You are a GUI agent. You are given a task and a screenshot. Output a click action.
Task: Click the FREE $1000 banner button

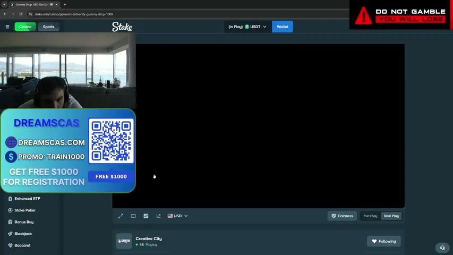click(x=111, y=176)
